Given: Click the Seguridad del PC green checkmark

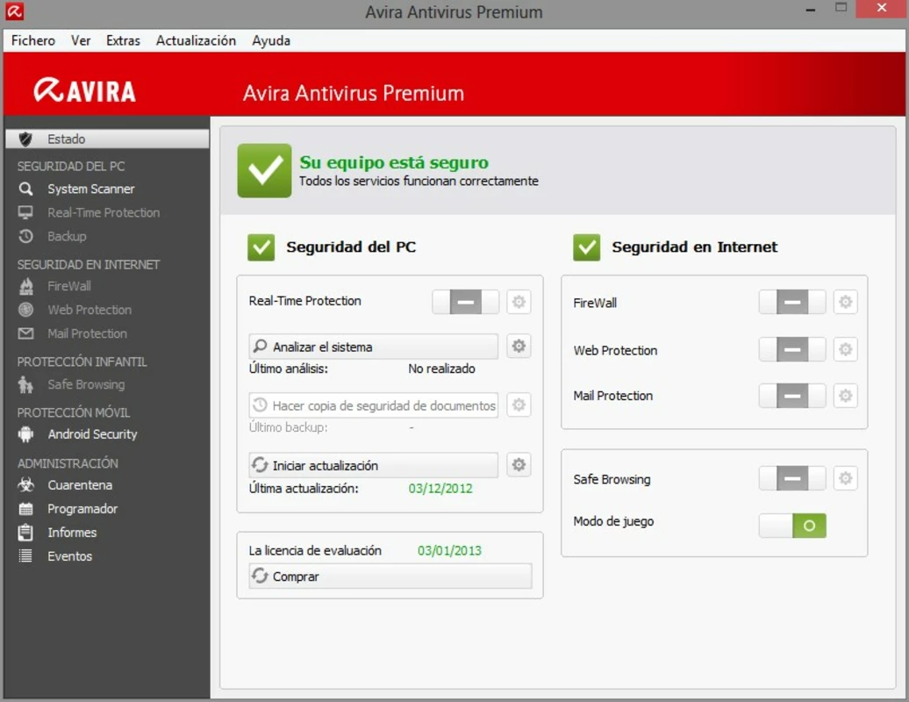Looking at the screenshot, I should (x=261, y=247).
